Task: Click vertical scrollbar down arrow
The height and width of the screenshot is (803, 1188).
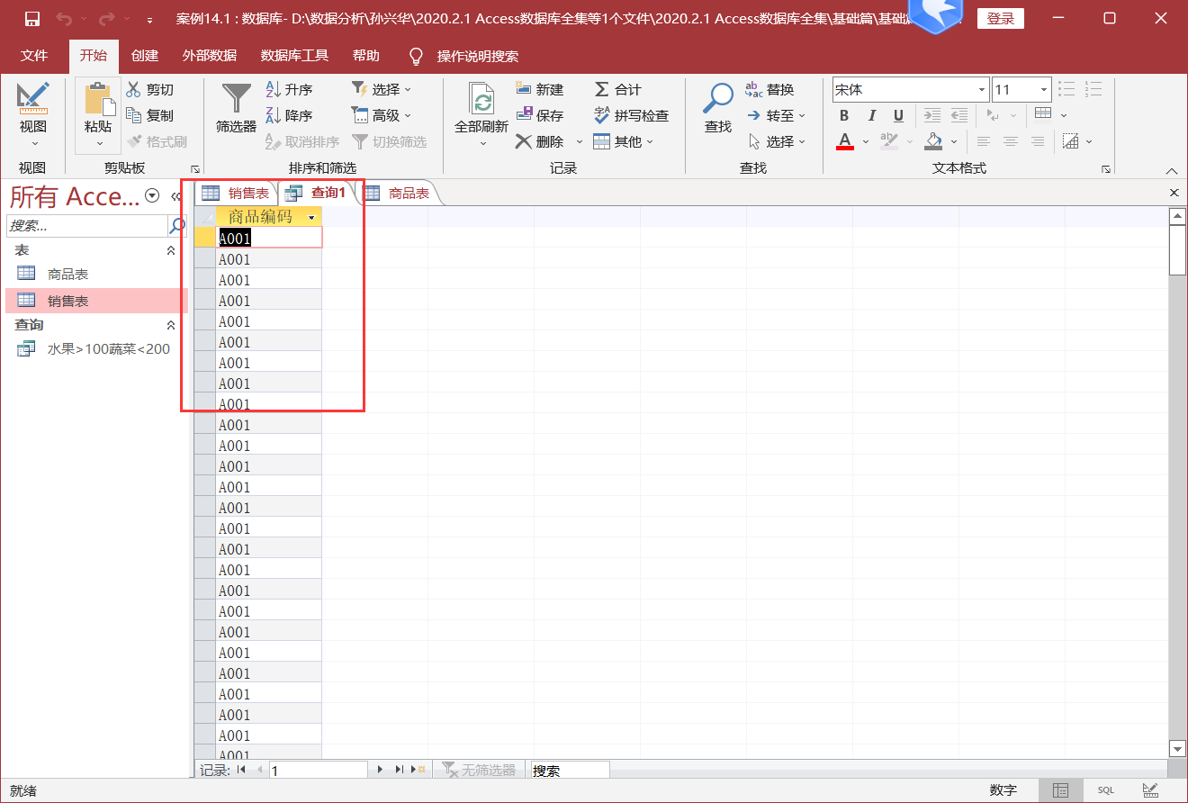Action: [x=1177, y=748]
